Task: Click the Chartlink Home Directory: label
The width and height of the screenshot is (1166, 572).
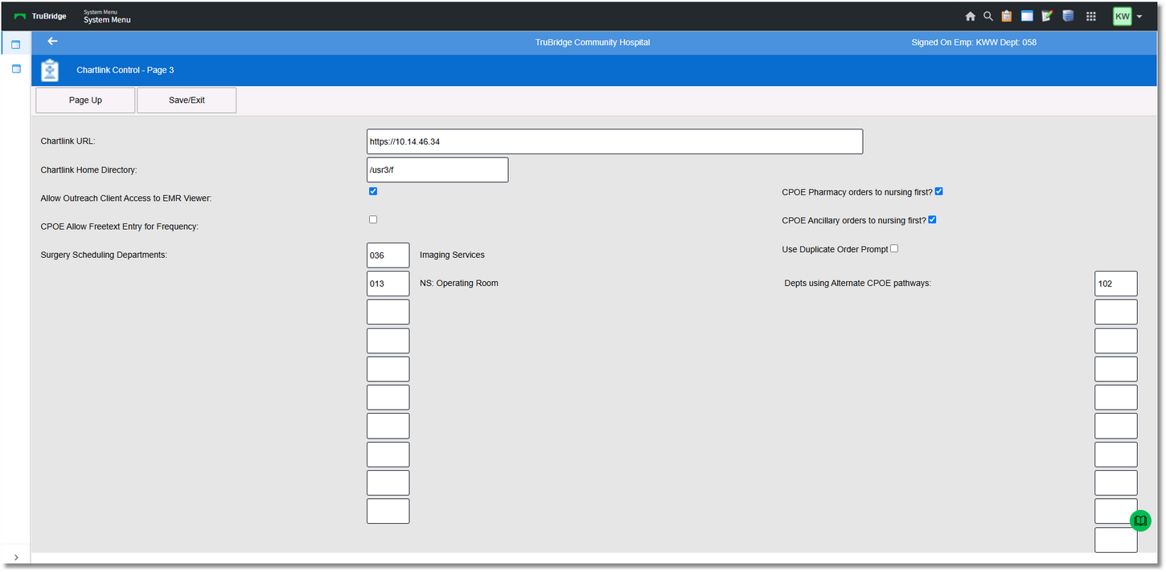Action: pos(89,170)
